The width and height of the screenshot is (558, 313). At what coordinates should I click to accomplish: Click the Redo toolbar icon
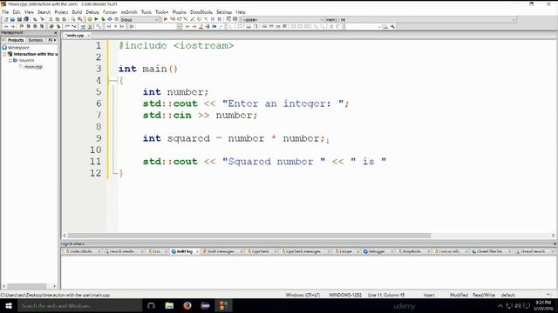pyautogui.click(x=42, y=19)
